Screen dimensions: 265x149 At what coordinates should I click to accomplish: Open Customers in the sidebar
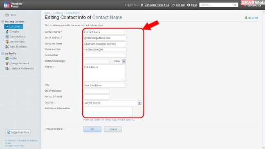click(13, 27)
